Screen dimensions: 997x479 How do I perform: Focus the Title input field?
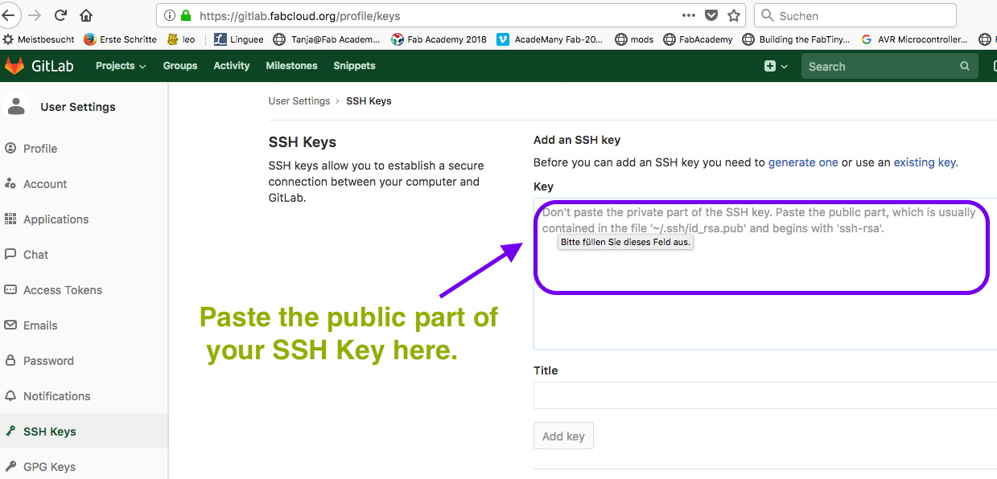[x=765, y=395]
